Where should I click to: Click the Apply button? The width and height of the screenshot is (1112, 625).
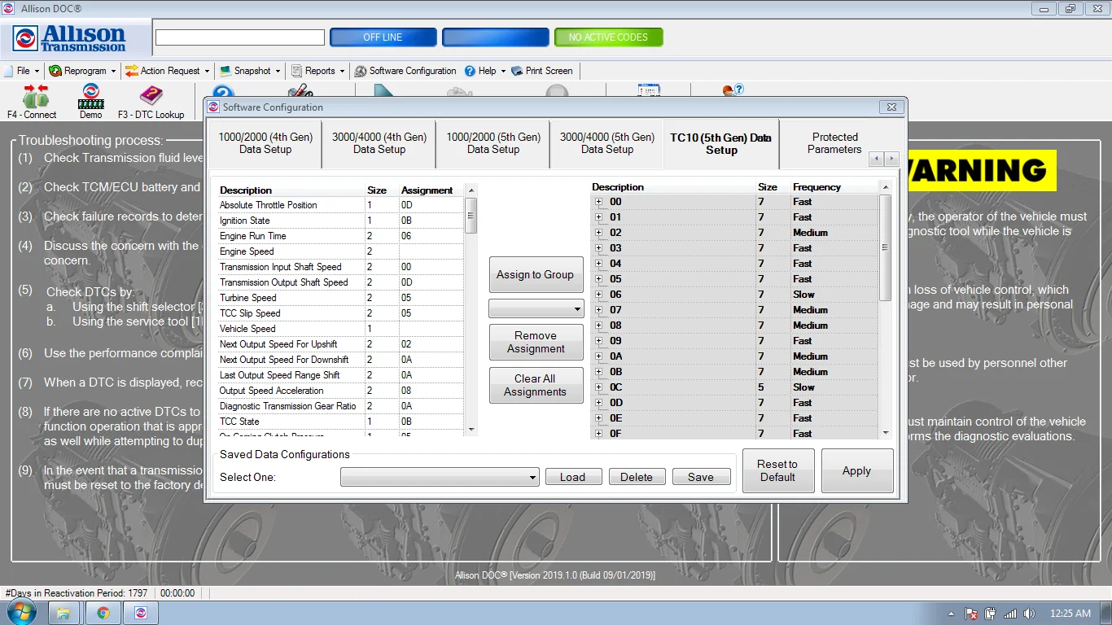pos(856,471)
